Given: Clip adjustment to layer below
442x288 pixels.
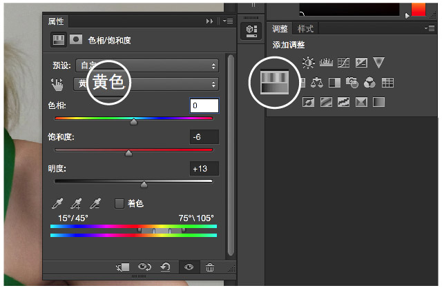Looking at the screenshot, I should coord(123,267).
